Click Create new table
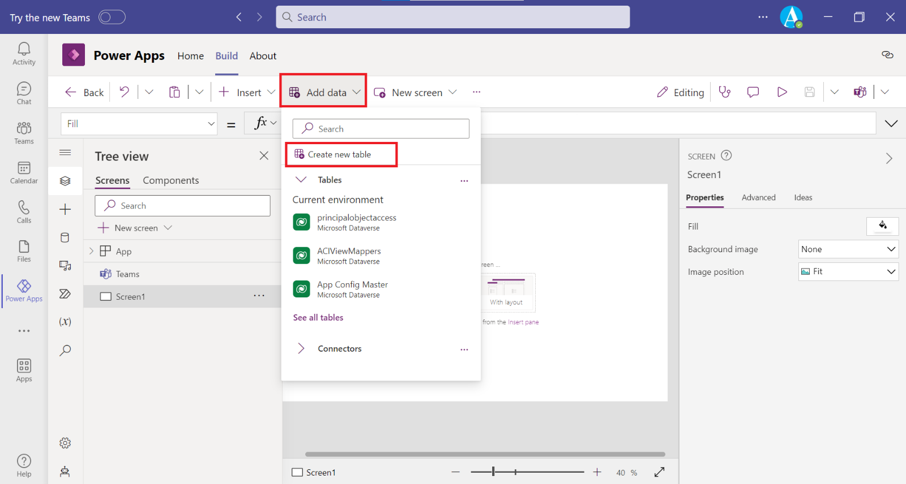Screen dimensions: 906x484 339,154
